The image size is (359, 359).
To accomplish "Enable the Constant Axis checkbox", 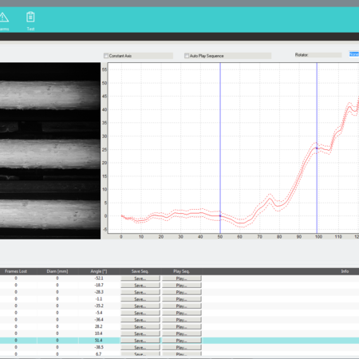I will [x=106, y=56].
